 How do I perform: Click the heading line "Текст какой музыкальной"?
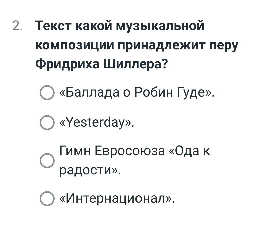click(x=120, y=26)
